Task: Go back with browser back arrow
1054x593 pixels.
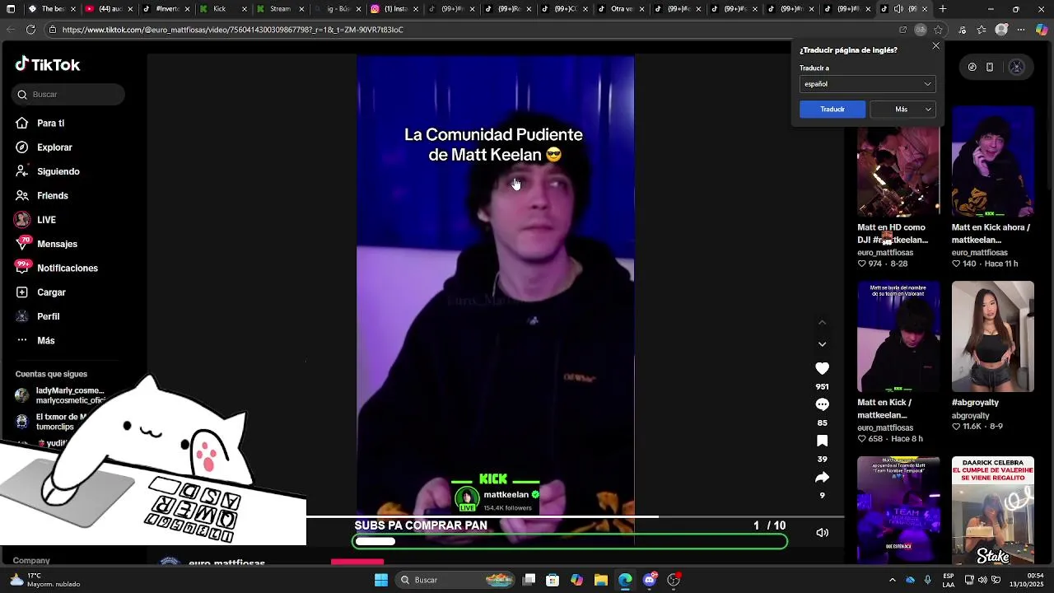Action: tap(11, 30)
